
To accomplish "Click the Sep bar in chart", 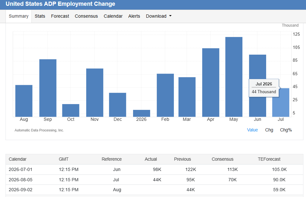I will (48, 88).
